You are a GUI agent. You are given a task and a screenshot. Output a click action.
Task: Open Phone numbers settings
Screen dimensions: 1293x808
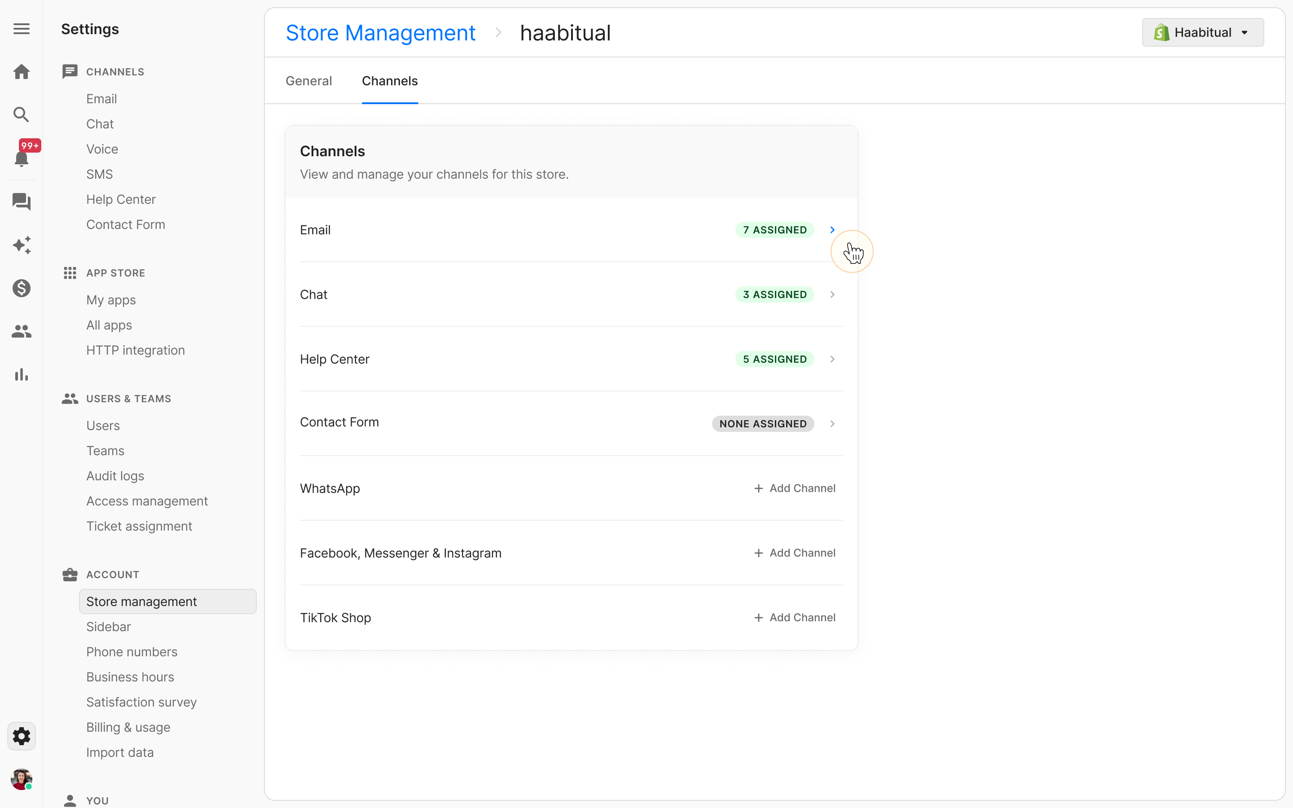point(132,651)
